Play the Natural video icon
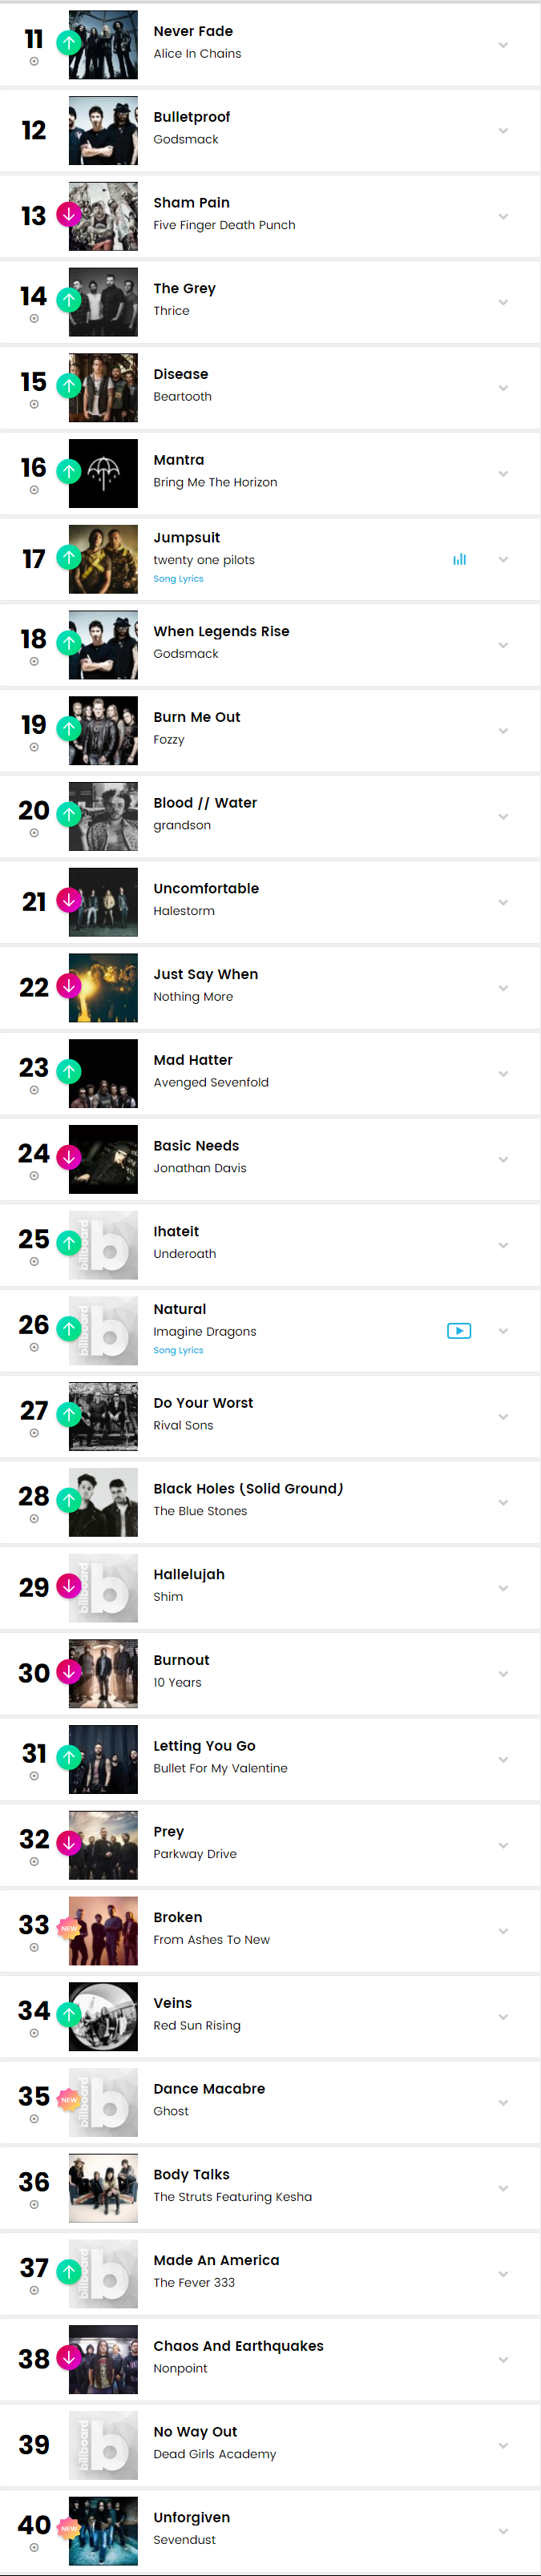This screenshot has height=2576, width=541. (459, 1331)
